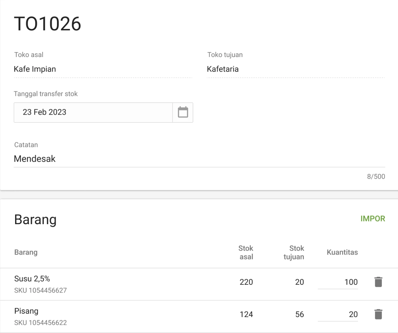Delete the Susu 2,5% item via trash icon
Viewport: 398px width, 333px height.
click(378, 282)
